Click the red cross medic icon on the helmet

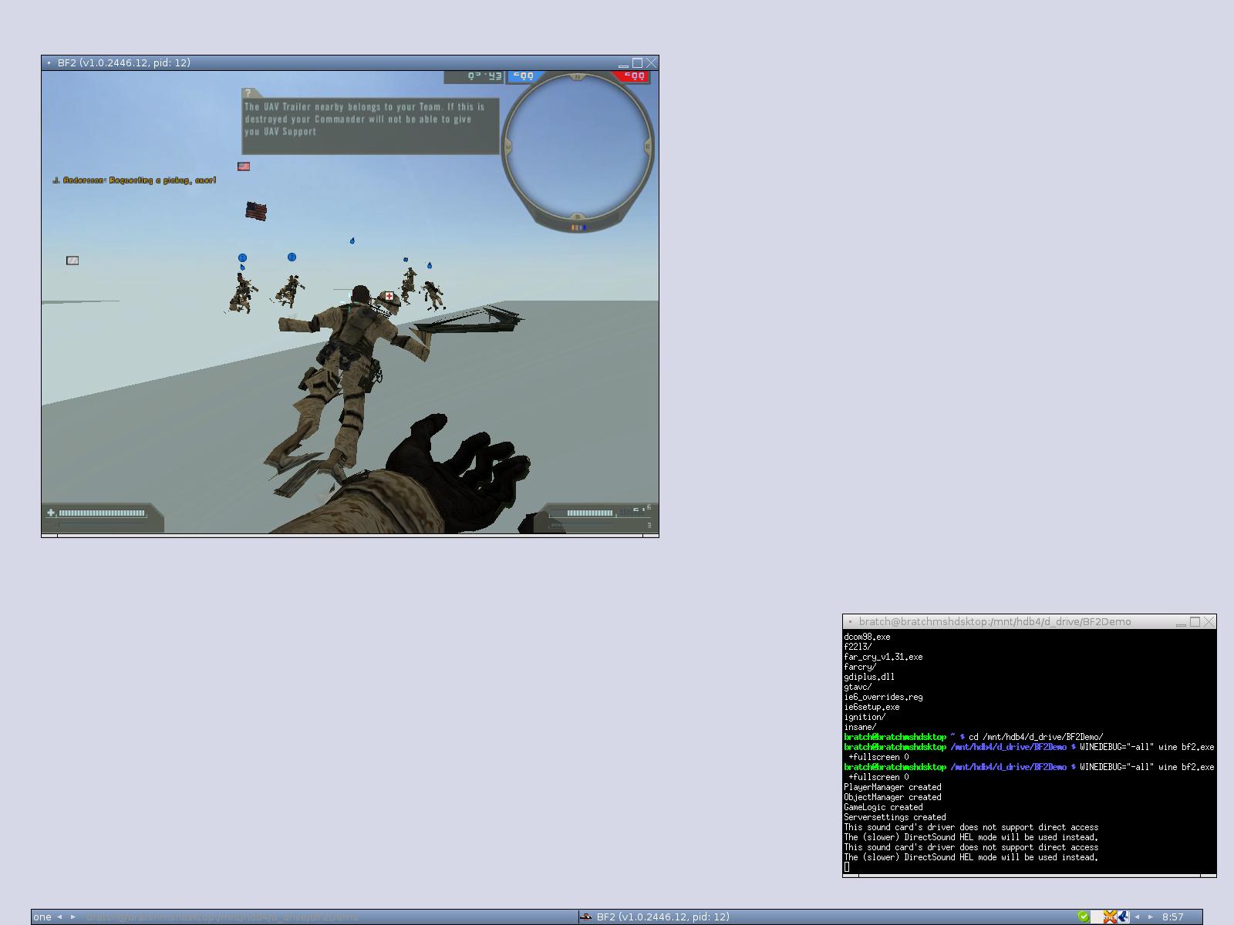click(389, 296)
